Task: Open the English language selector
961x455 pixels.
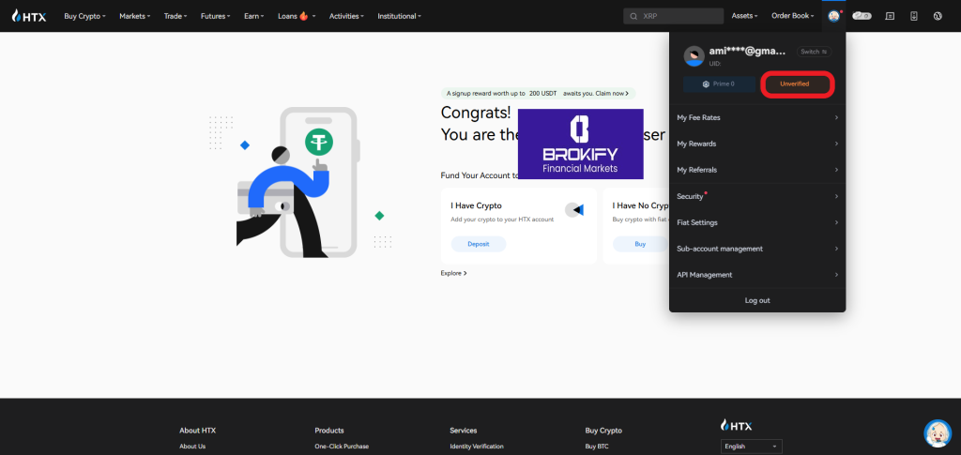Action: [751, 447]
